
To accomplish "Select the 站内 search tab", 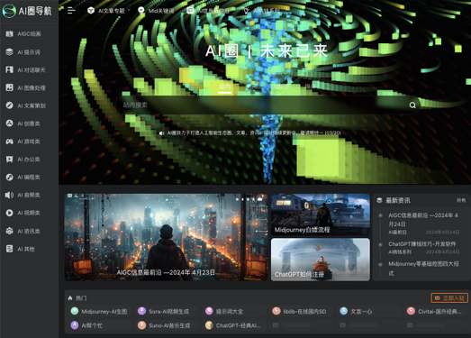I will (x=224, y=87).
